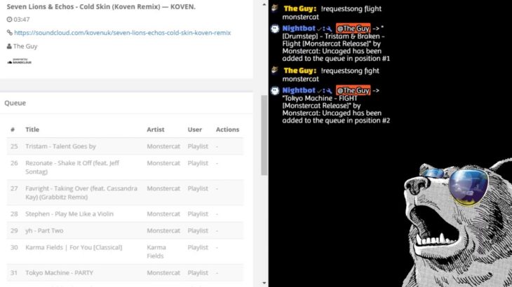Click the Karma Fields artist cell

click(x=156, y=251)
